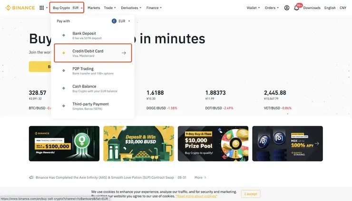The height and width of the screenshot is (201, 352).
Task: Click the EUR currency coin icon
Action: [114, 21]
